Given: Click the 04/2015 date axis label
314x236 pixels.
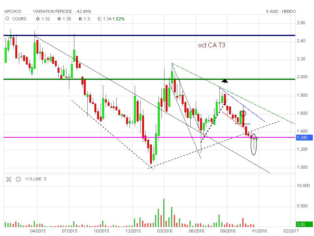Looking at the screenshot, I should tap(38, 231).
